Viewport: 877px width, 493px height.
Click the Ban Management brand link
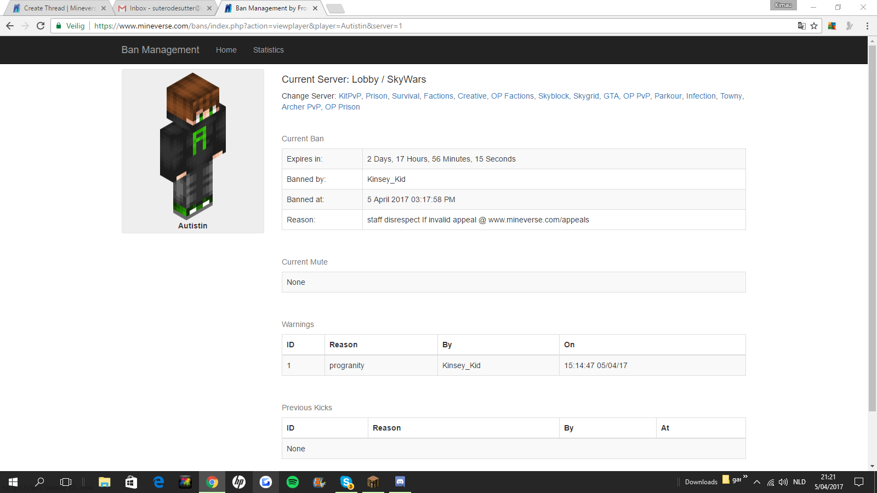point(160,50)
